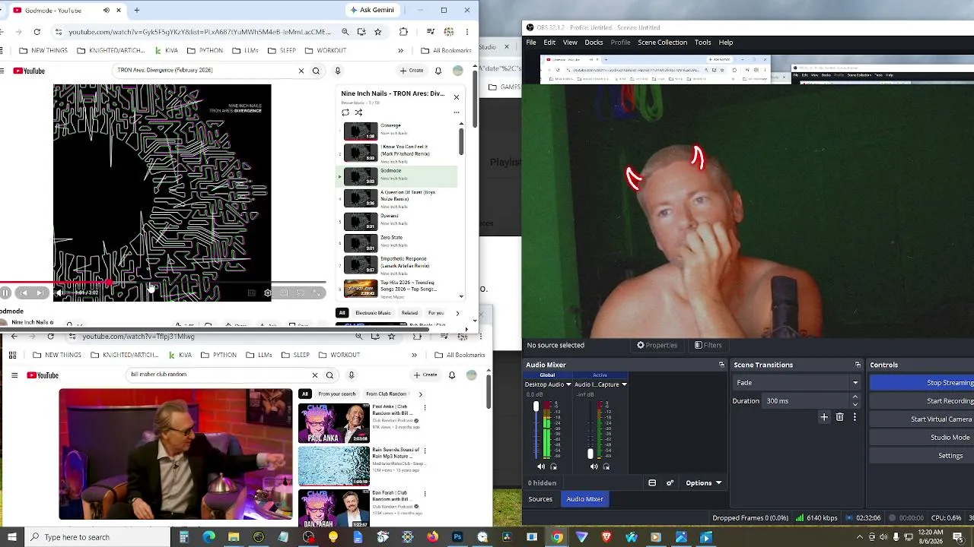Switch to the Sources tab in OBS
The height and width of the screenshot is (547, 974).
[x=540, y=499]
